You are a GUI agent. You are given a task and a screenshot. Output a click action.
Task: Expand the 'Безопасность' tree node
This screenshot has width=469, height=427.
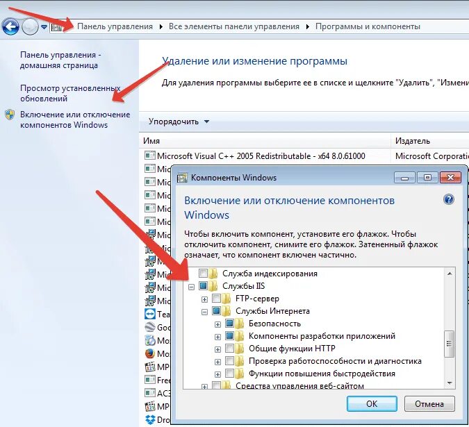coord(217,324)
